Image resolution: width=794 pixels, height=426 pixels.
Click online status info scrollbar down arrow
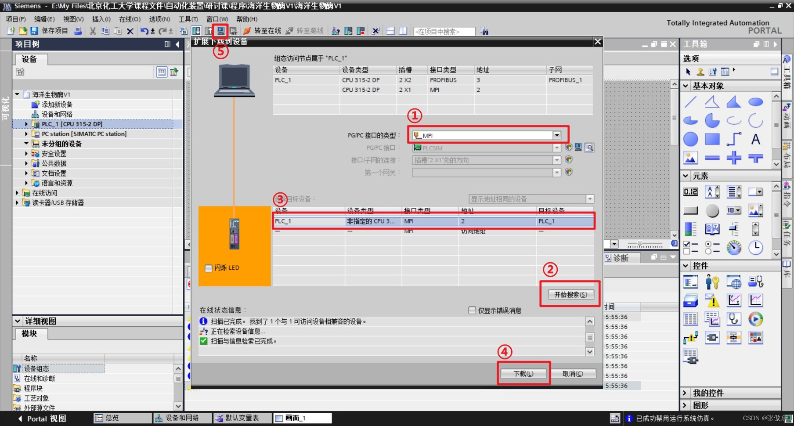pyautogui.click(x=590, y=352)
